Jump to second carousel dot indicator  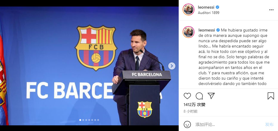83,120
